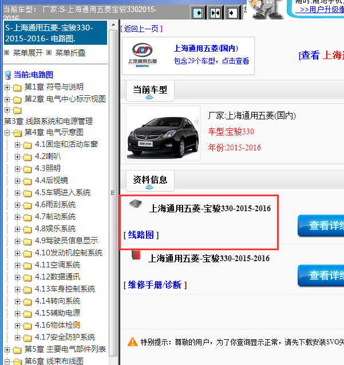
Task: Click the SGMW 上汽通用五菱 logo
Action: tap(143, 55)
